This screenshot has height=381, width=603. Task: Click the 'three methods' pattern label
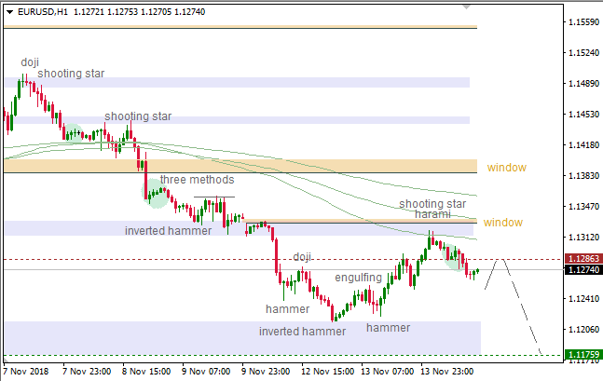[x=197, y=179]
